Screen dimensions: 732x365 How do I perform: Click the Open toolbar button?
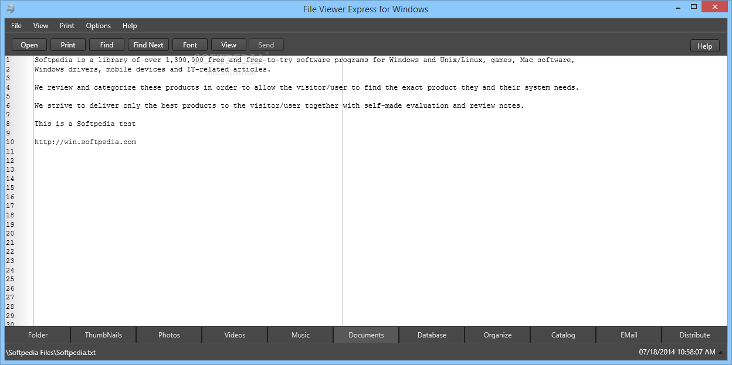(29, 45)
